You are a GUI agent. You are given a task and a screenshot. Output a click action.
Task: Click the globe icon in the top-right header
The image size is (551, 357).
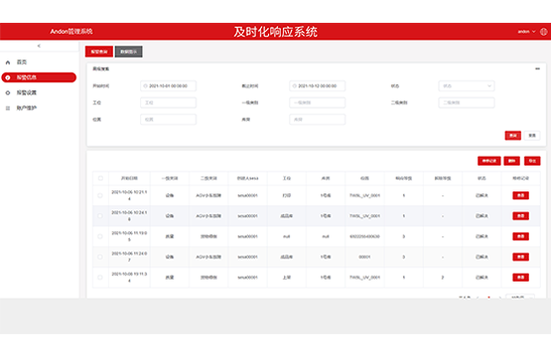point(544,32)
